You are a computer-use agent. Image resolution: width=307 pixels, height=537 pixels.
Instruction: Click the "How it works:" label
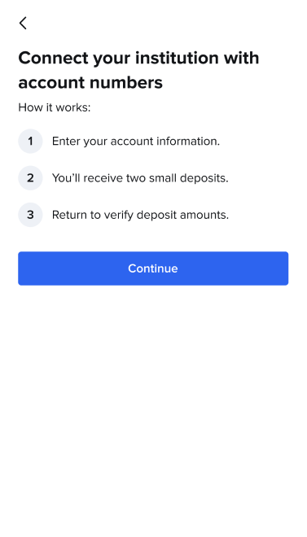click(55, 107)
